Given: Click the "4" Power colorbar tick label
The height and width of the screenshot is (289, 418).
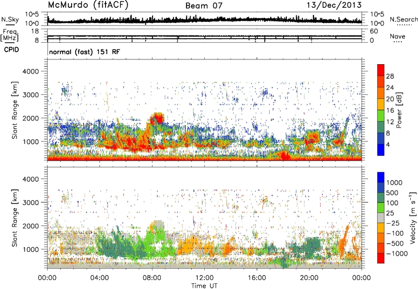Looking at the screenshot, I should 388,145.
